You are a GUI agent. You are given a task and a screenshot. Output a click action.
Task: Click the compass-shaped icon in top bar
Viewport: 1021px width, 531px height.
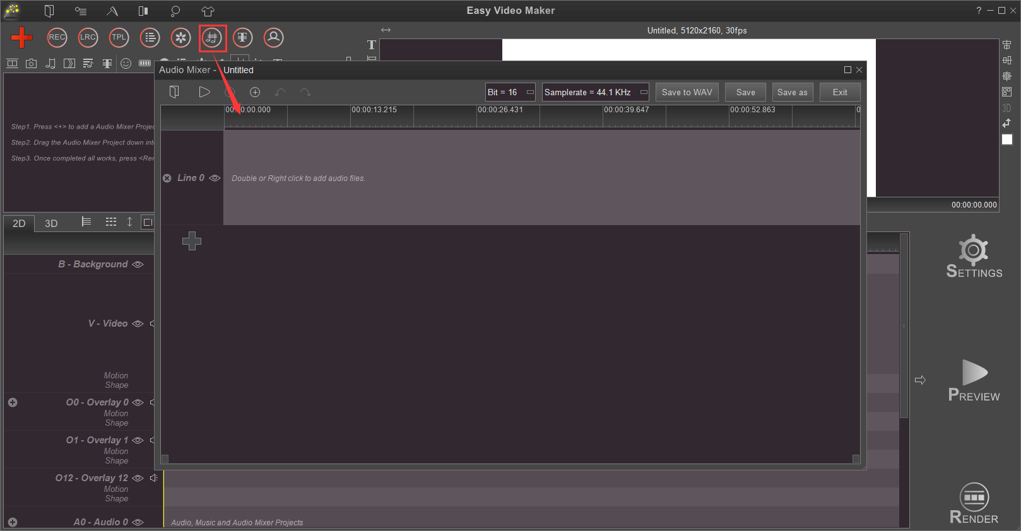point(112,11)
